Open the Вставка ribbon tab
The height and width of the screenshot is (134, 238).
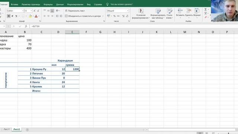click(15, 4)
